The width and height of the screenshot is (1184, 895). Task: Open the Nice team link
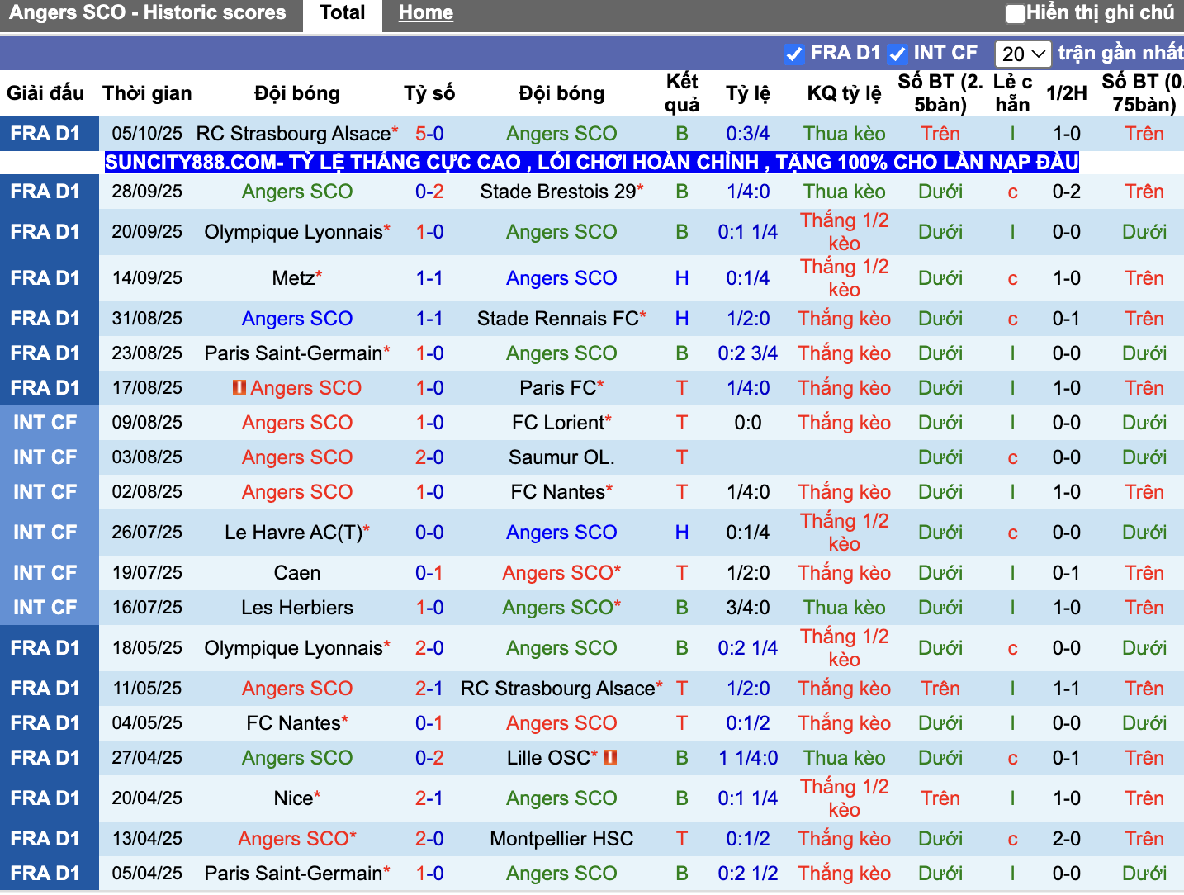[293, 798]
